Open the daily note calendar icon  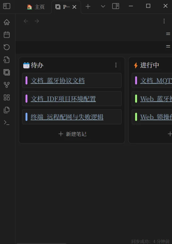coord(7,35)
